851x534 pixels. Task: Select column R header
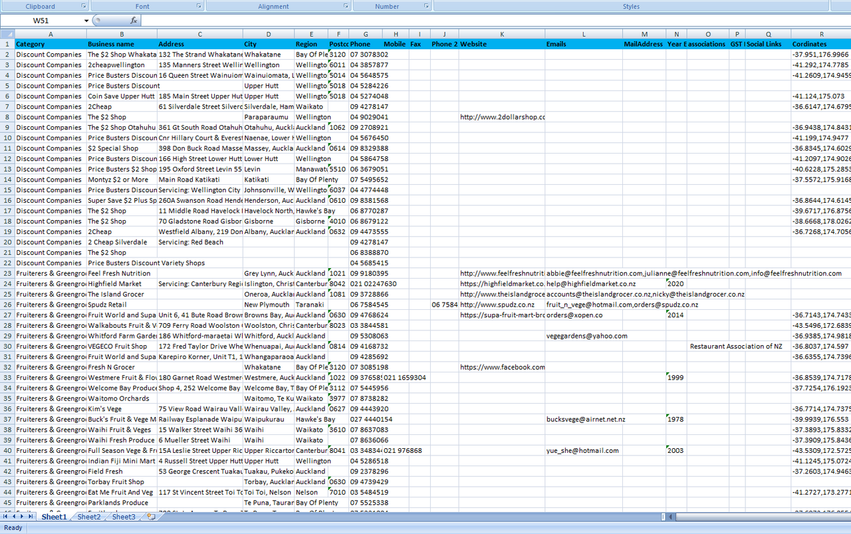pyautogui.click(x=821, y=34)
